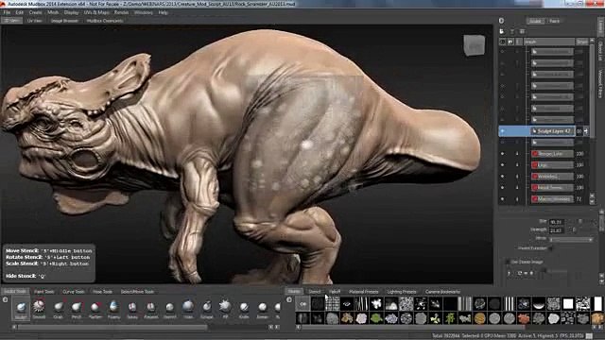Select the Smear tool
This screenshot has width=605, height=340.
(263, 309)
